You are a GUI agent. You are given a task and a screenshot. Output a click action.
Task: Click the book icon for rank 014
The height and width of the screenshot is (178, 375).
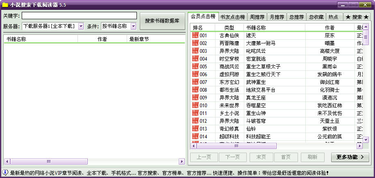click(x=195, y=137)
